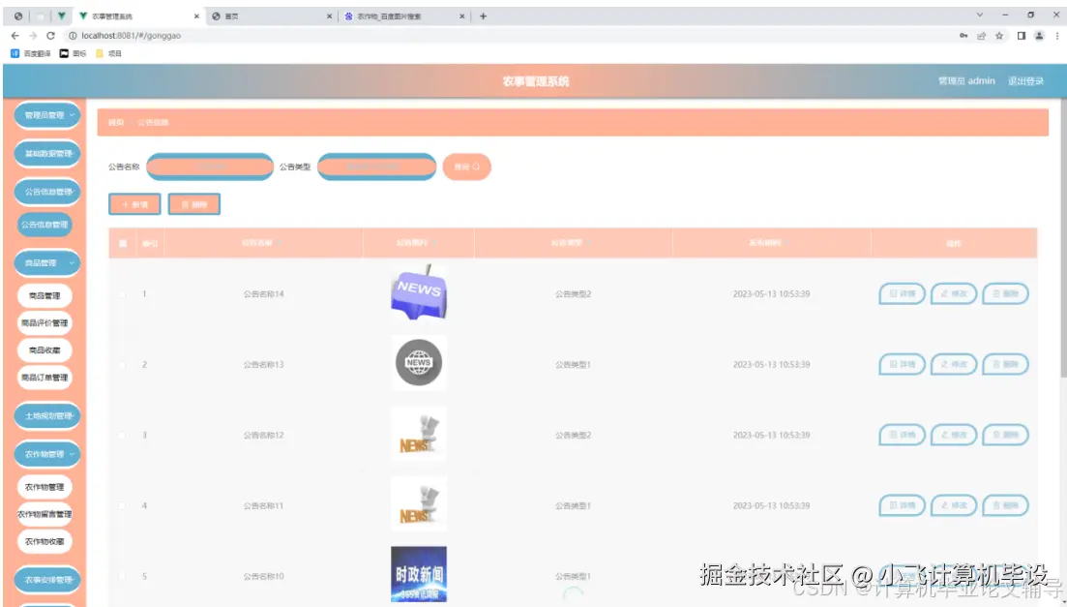Click the 新增 add button
The width and height of the screenshot is (1067, 607).
click(x=134, y=204)
